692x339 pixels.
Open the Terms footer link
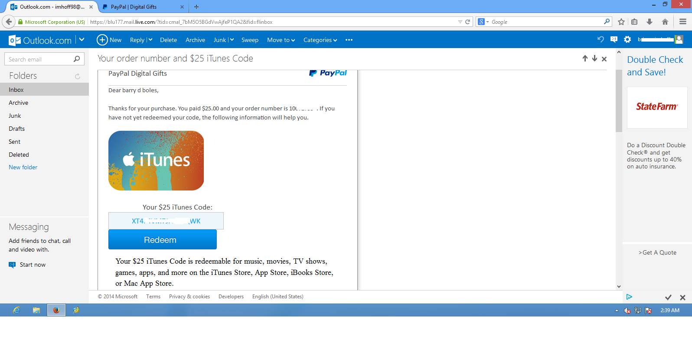coord(153,297)
